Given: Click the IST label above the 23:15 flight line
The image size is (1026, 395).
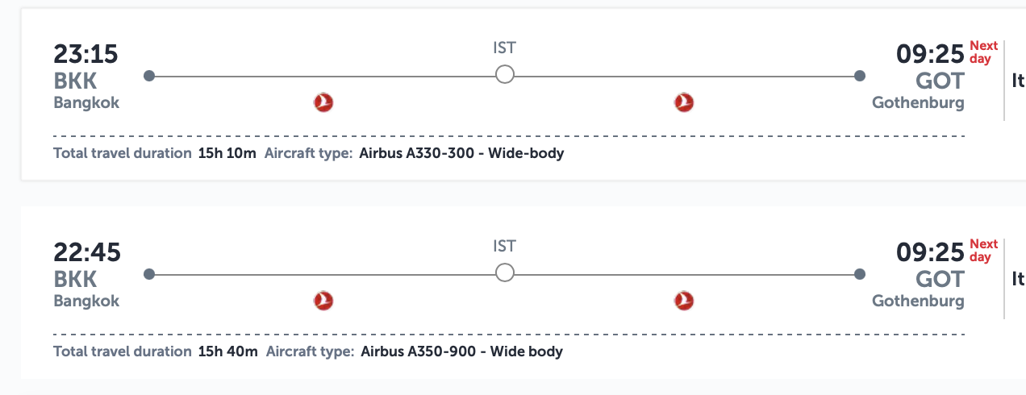Looking at the screenshot, I should click(504, 48).
